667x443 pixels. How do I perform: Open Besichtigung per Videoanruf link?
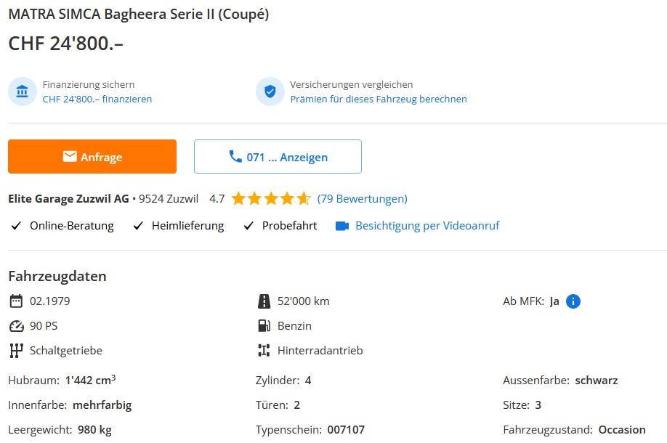[427, 226]
